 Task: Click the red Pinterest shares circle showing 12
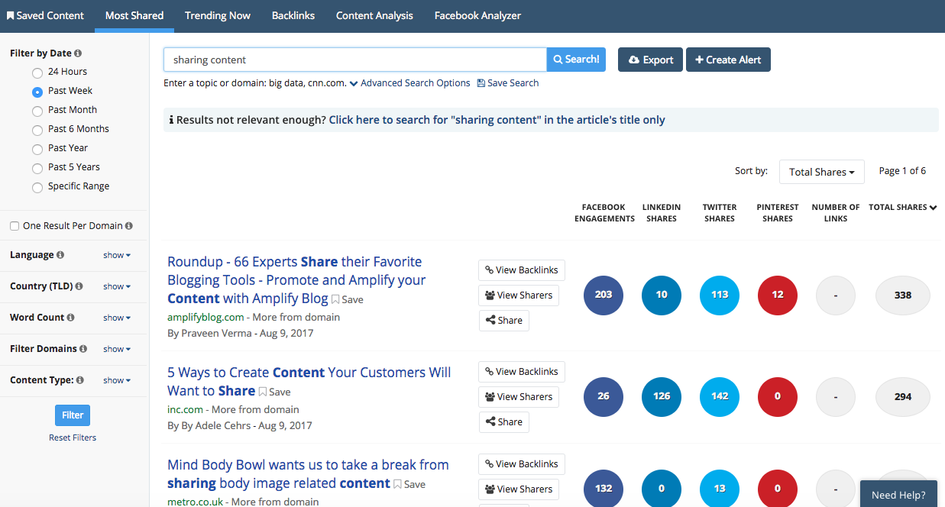[777, 295]
